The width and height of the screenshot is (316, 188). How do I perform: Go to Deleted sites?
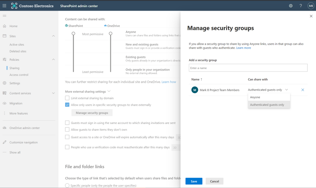click(18, 51)
